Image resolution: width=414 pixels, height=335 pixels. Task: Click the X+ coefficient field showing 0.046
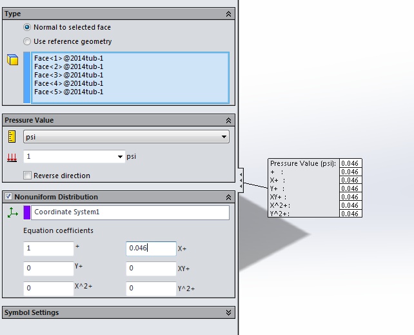point(151,249)
